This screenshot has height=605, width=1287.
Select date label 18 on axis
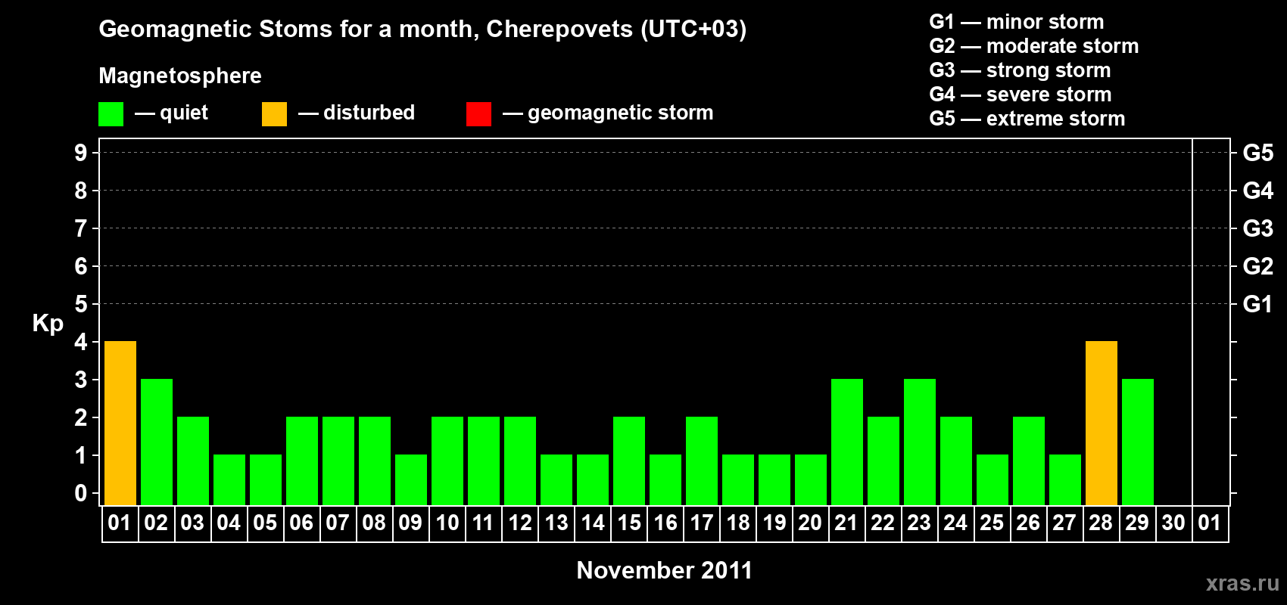click(x=738, y=523)
